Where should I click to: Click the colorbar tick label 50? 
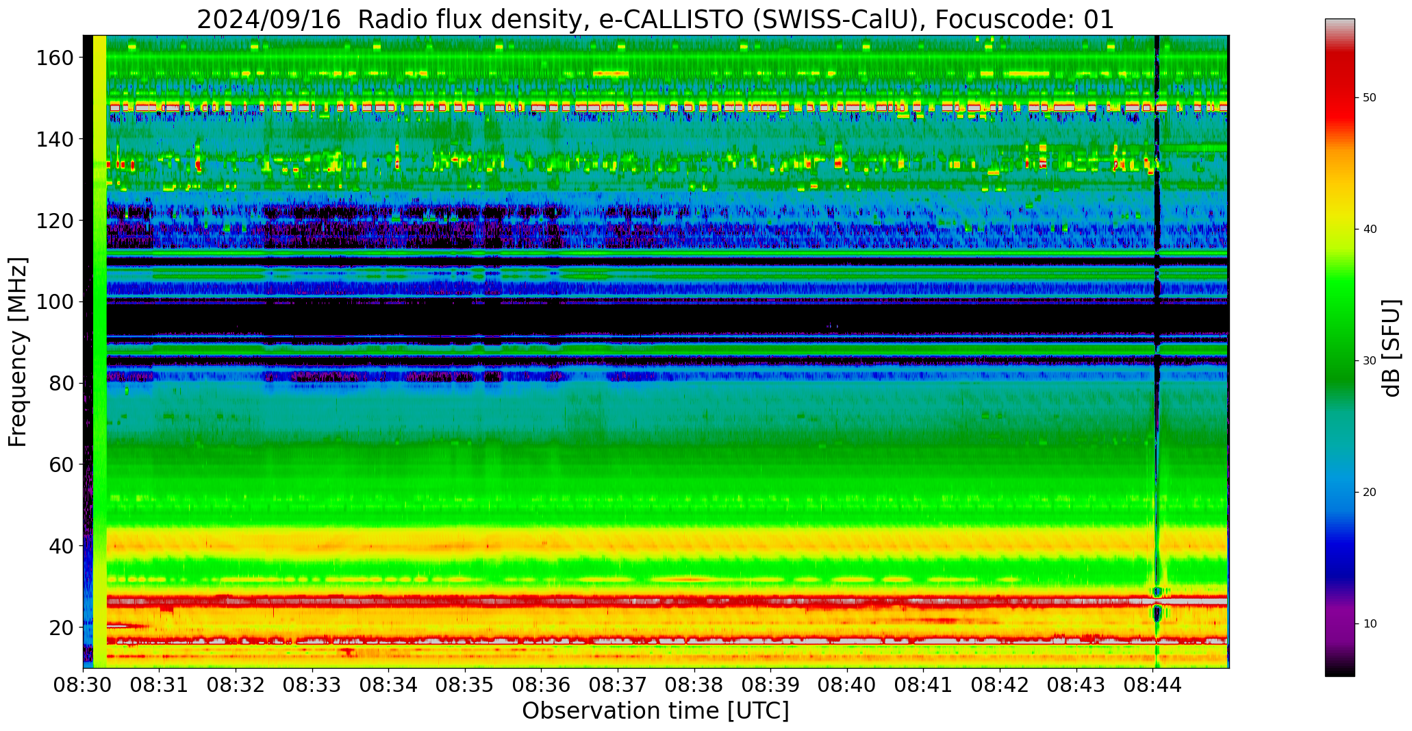[1370, 98]
